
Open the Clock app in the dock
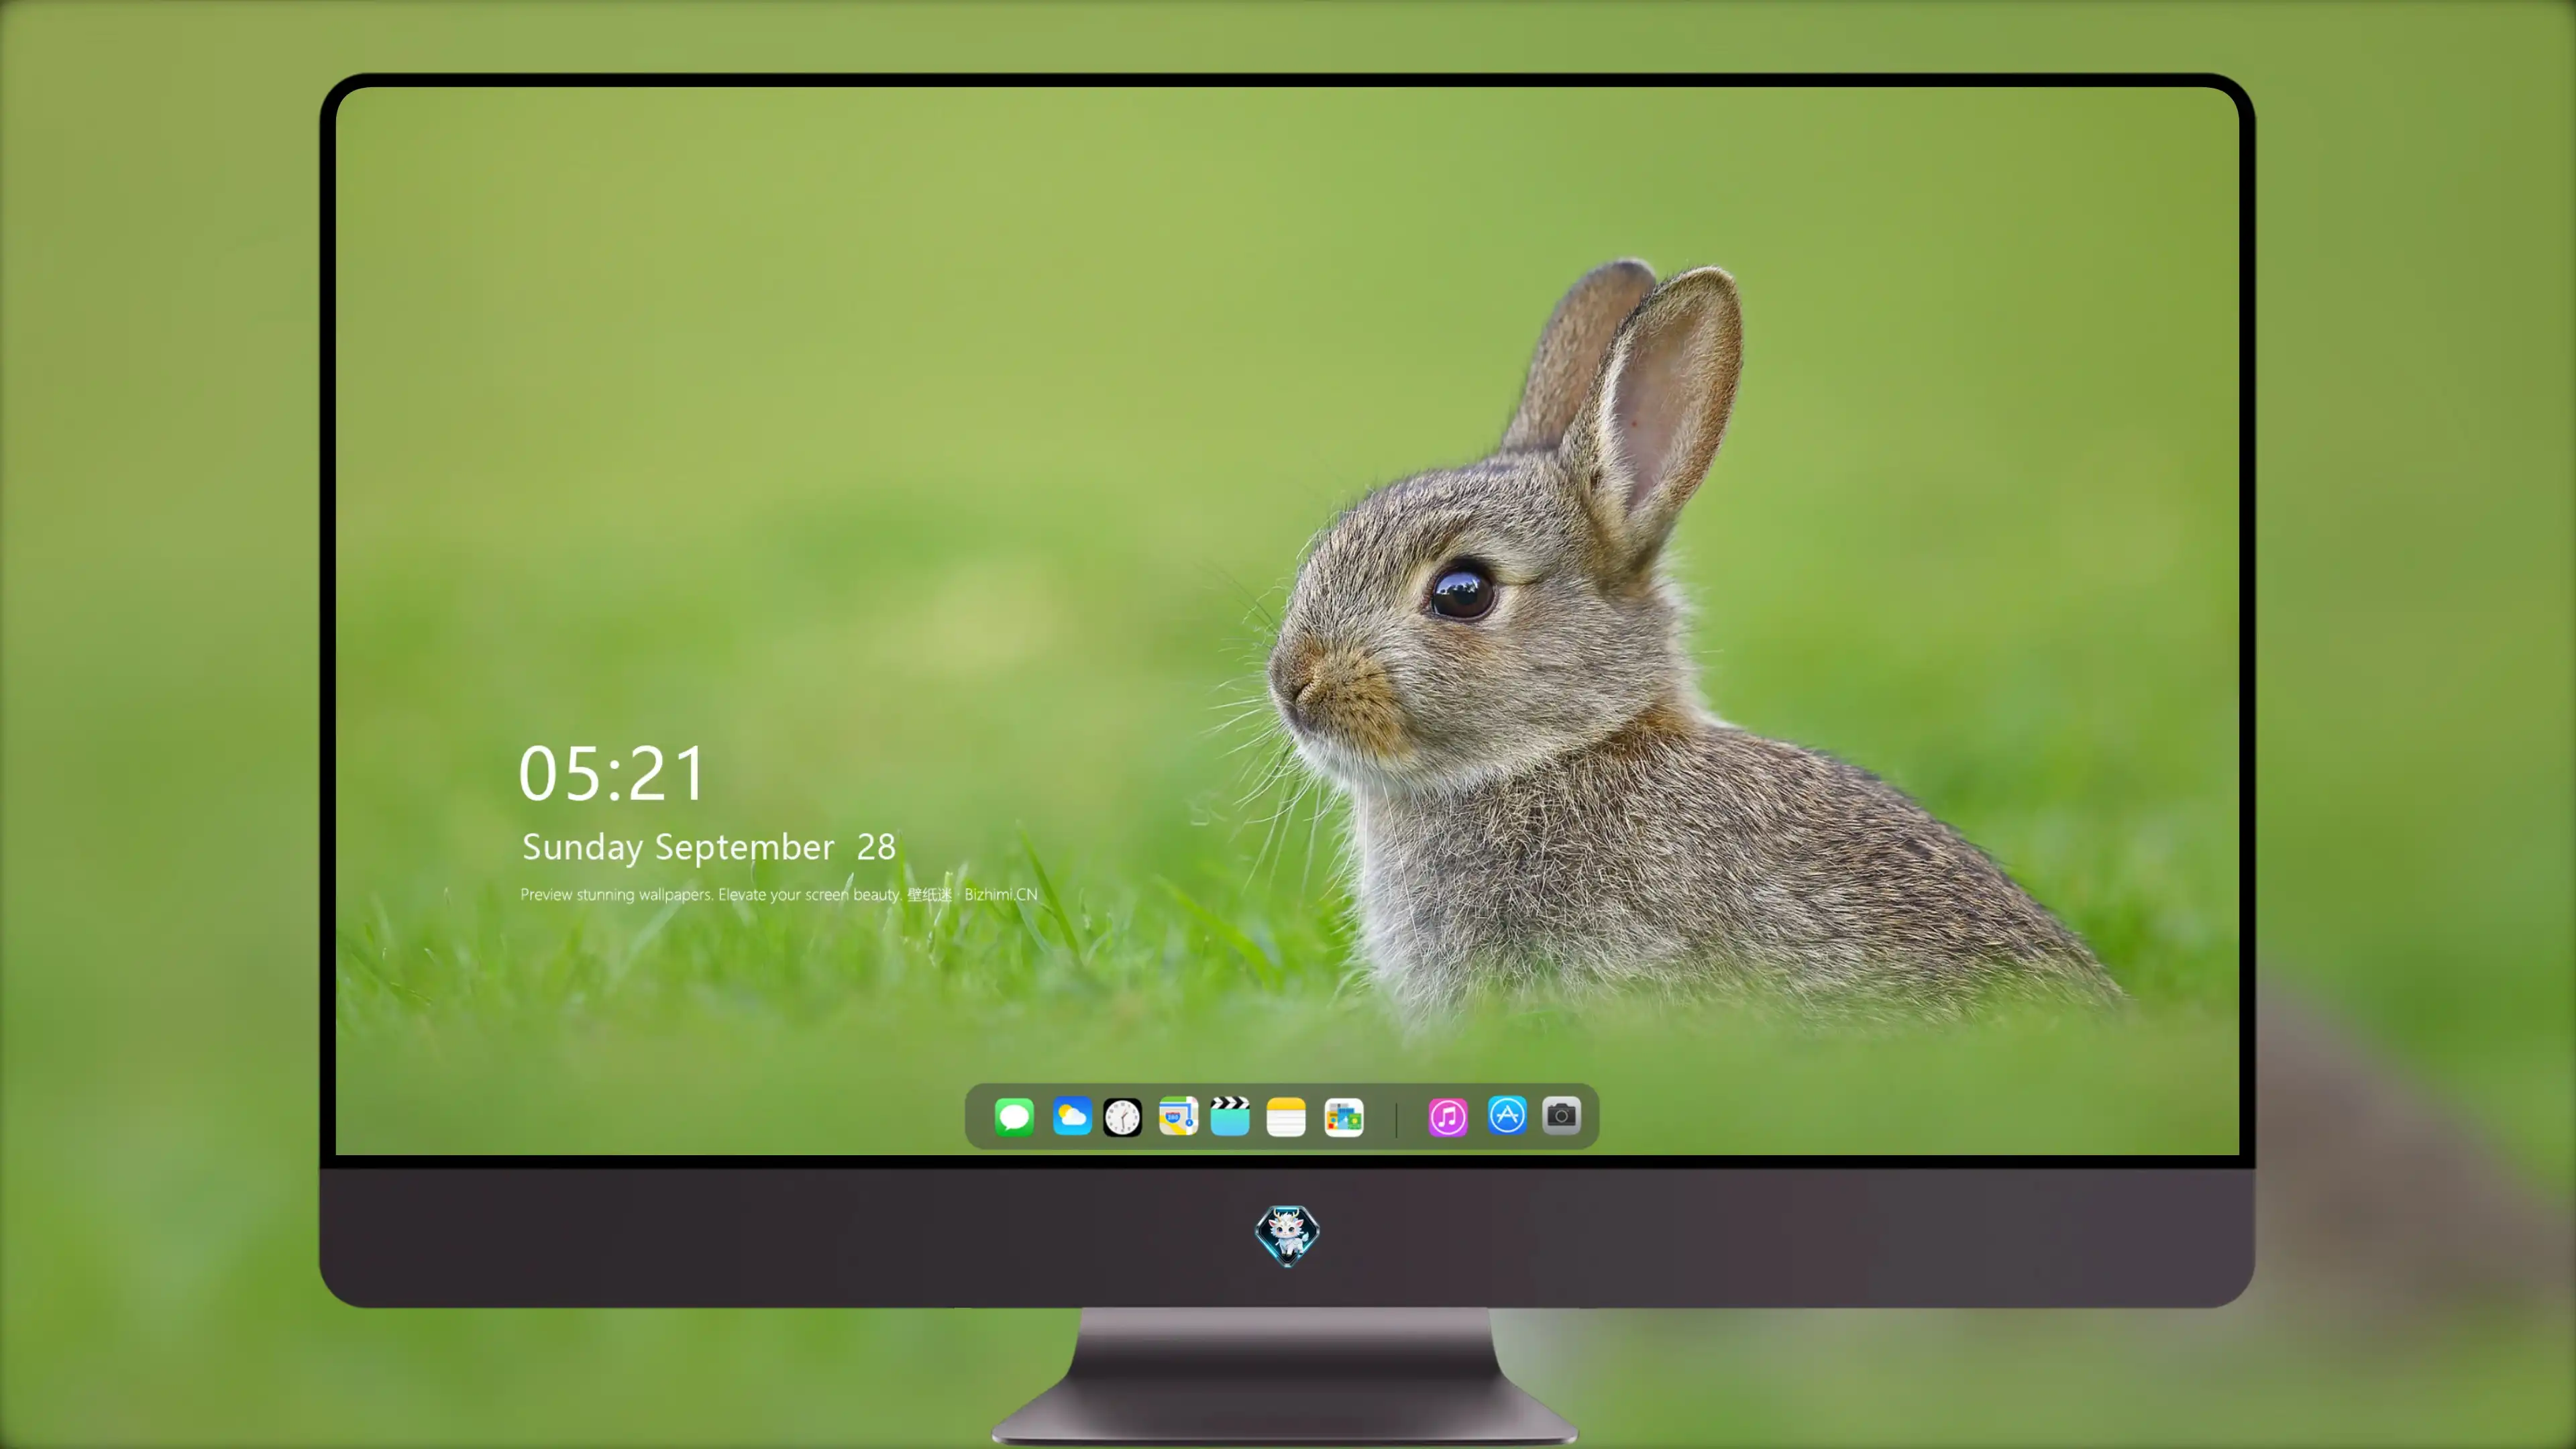1123,1117
